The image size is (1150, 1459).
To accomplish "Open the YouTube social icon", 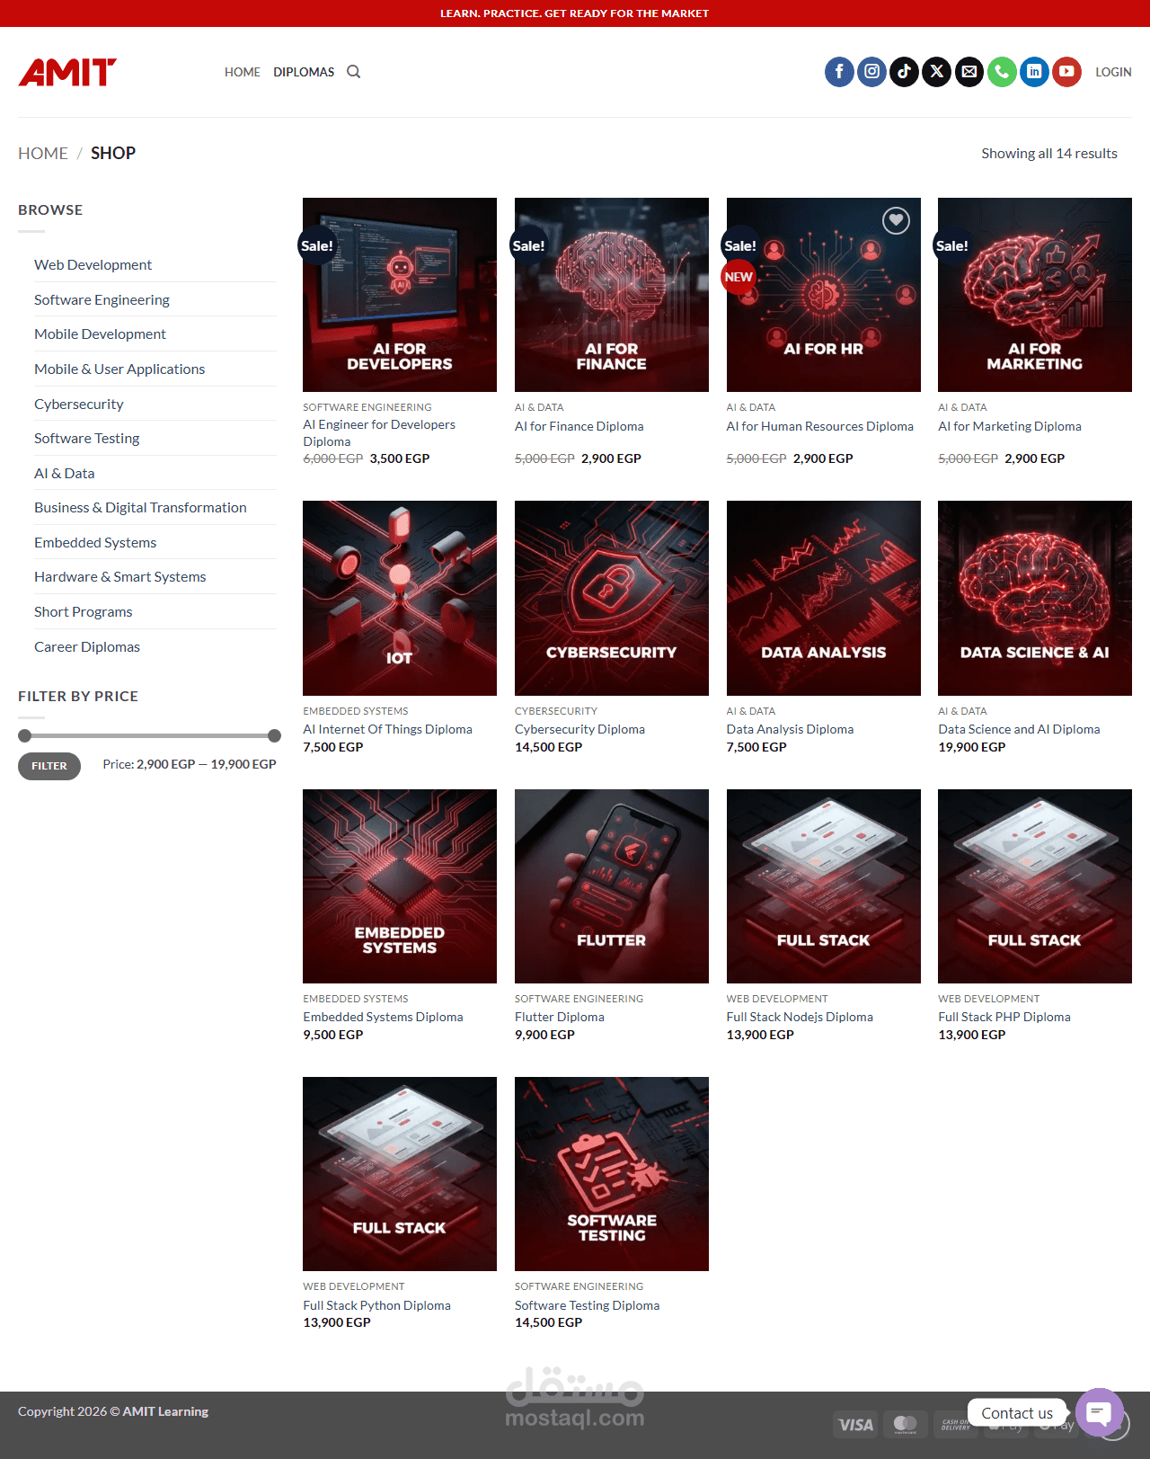I will [x=1066, y=72].
